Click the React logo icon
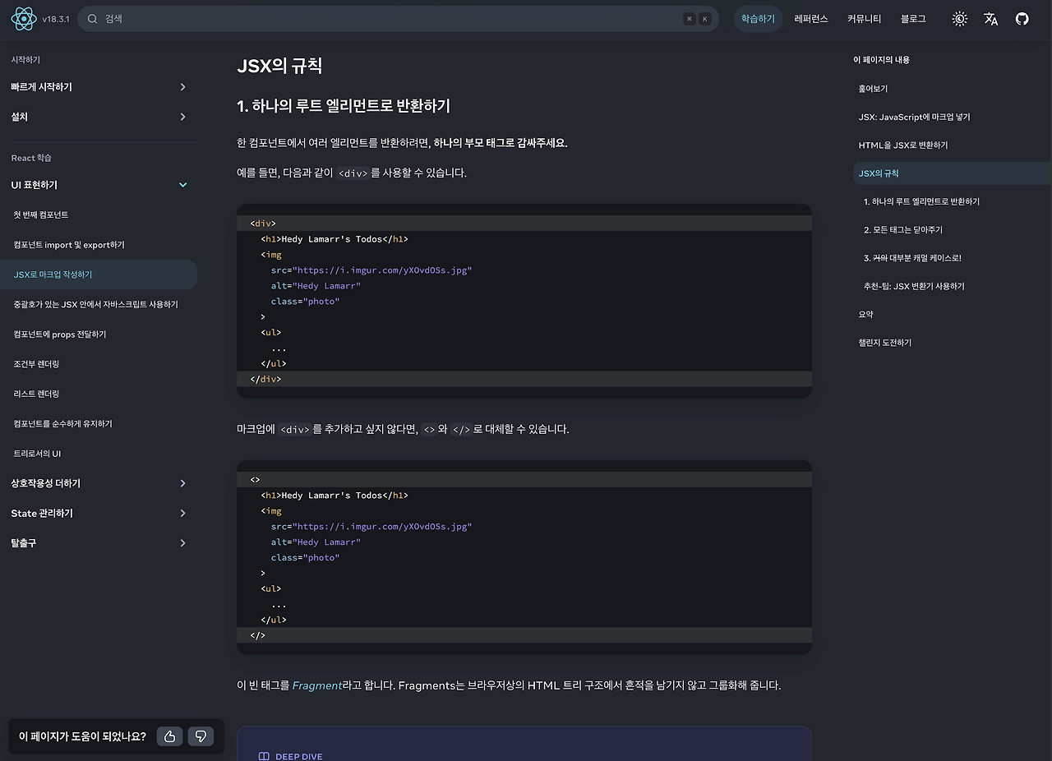This screenshot has width=1052, height=761. (x=23, y=18)
